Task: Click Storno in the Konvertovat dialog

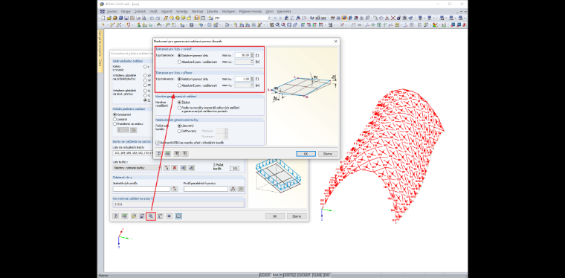Action: coord(297,216)
